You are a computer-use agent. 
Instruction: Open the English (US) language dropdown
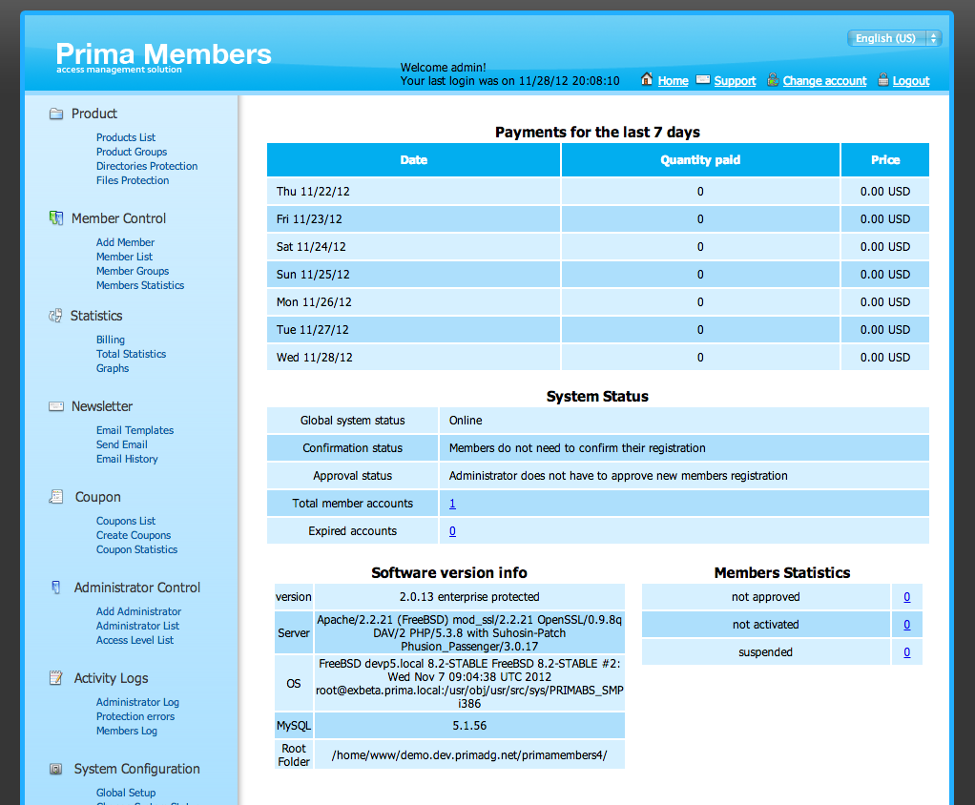click(x=893, y=36)
